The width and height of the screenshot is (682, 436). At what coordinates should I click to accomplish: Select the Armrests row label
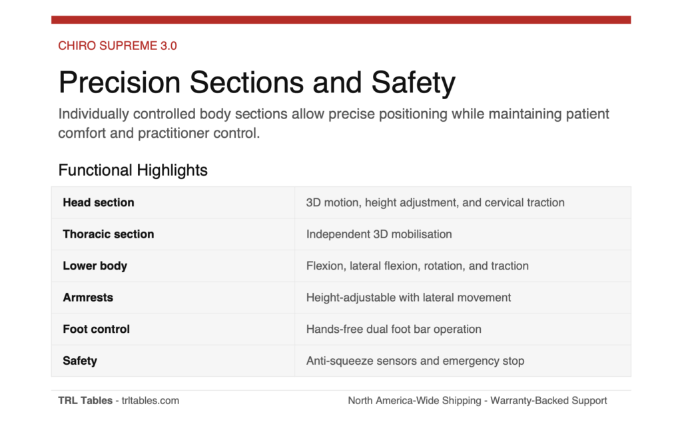click(88, 298)
